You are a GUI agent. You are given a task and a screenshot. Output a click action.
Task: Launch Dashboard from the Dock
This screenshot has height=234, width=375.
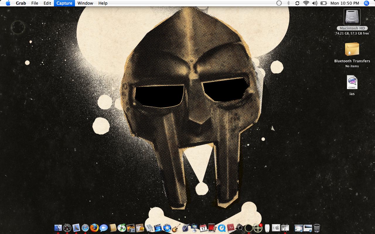(x=67, y=228)
